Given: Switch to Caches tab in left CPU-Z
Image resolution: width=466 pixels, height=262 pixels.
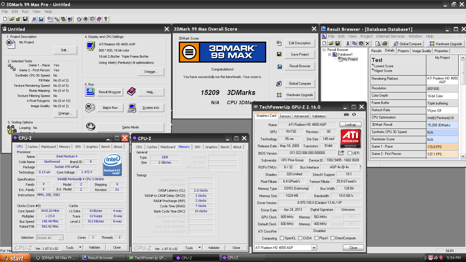Looking at the screenshot, I should (33, 147).
